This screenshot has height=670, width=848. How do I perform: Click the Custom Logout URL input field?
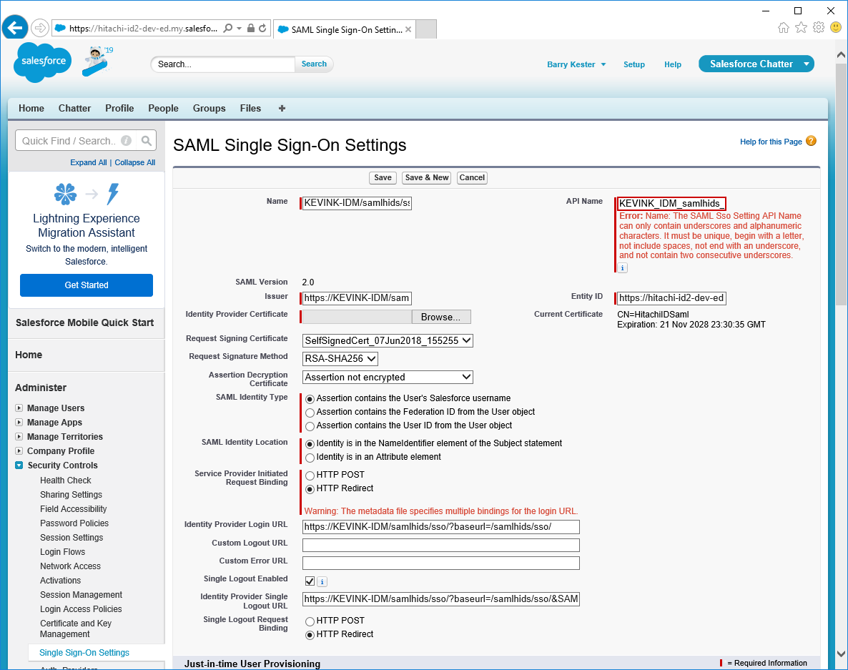point(440,545)
